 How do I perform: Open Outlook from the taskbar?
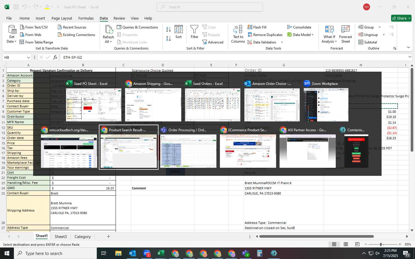click(x=132, y=253)
